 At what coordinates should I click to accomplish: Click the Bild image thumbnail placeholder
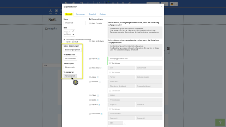(x=67, y=33)
